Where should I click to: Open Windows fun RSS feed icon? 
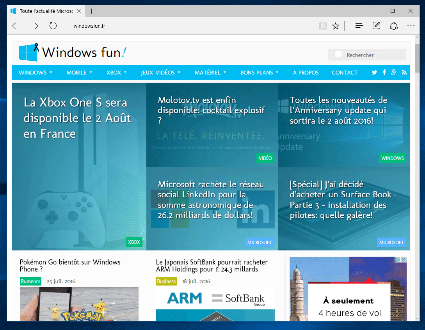click(404, 73)
